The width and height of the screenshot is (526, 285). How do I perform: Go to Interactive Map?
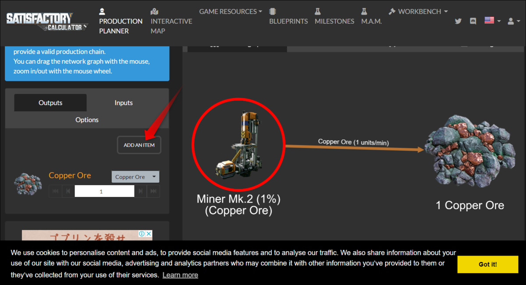[171, 21]
